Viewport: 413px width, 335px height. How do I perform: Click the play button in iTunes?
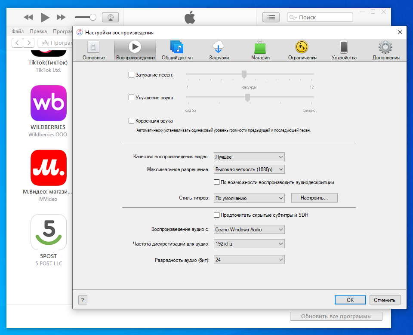coord(45,17)
